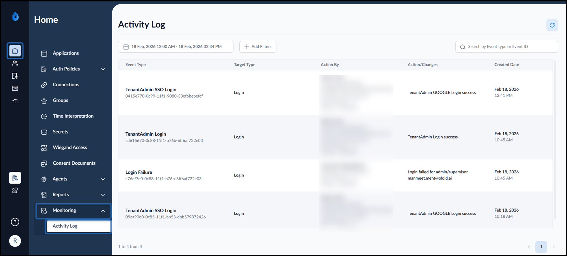The height and width of the screenshot is (256, 567).
Task: Open Consent Documents in the sidebar
Action: tap(74, 163)
